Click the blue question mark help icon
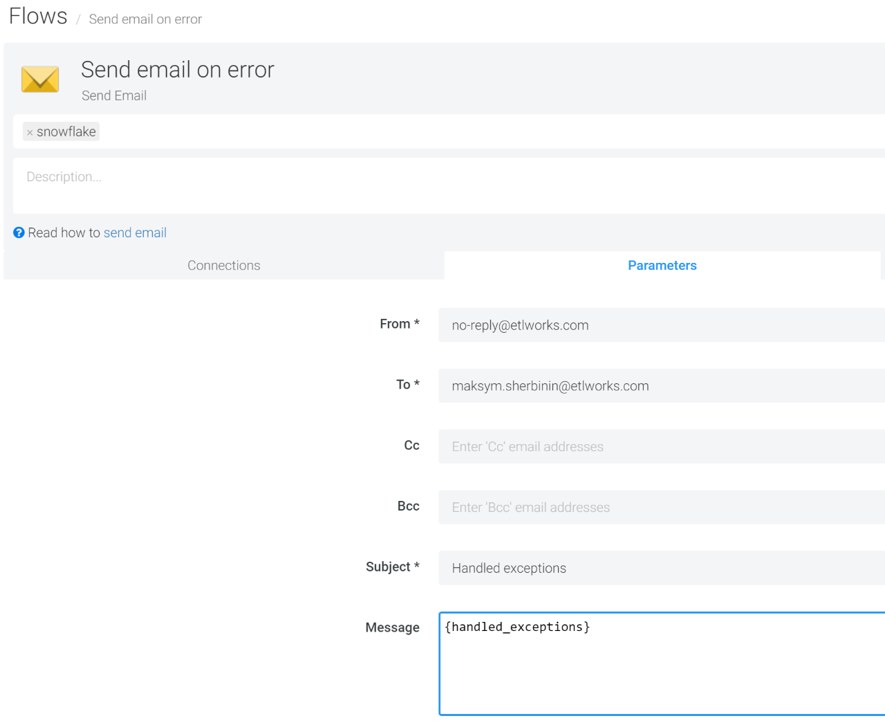Viewport: 885px width, 725px height. tap(19, 232)
